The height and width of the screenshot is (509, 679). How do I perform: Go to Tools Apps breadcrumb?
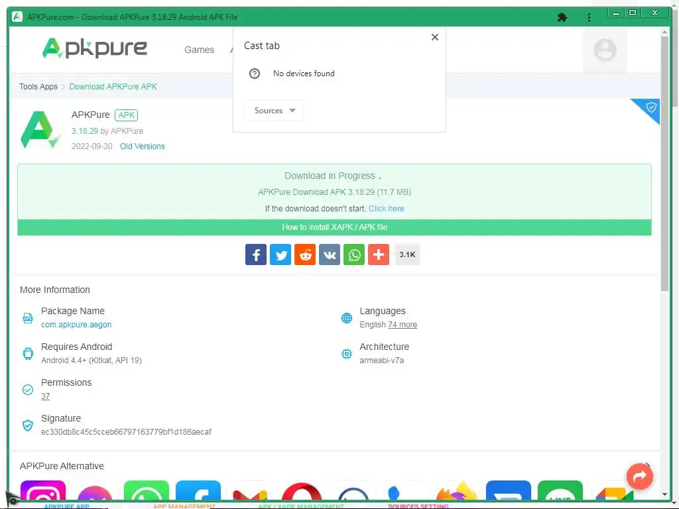pos(38,87)
